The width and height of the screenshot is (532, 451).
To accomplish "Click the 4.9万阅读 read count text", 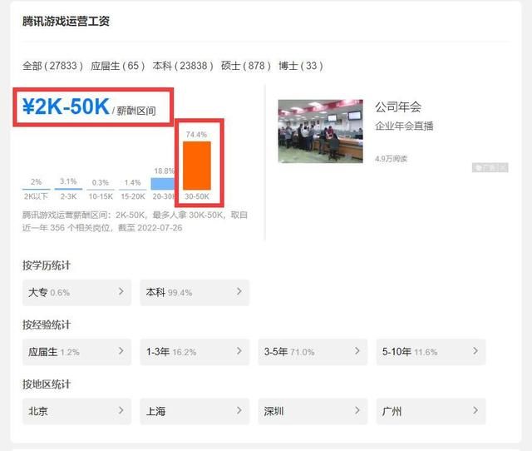I will pos(391,159).
